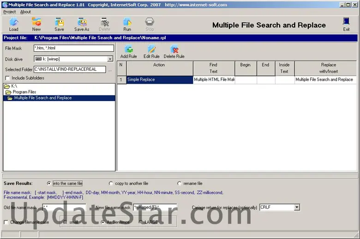Click the Inside Text column header
The width and height of the screenshot is (360, 239).
tap(285, 68)
